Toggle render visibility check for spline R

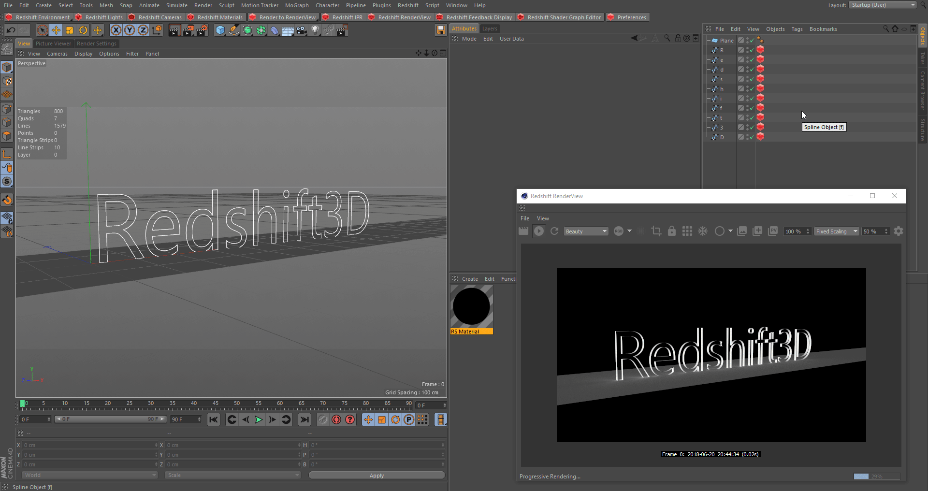[x=752, y=50]
